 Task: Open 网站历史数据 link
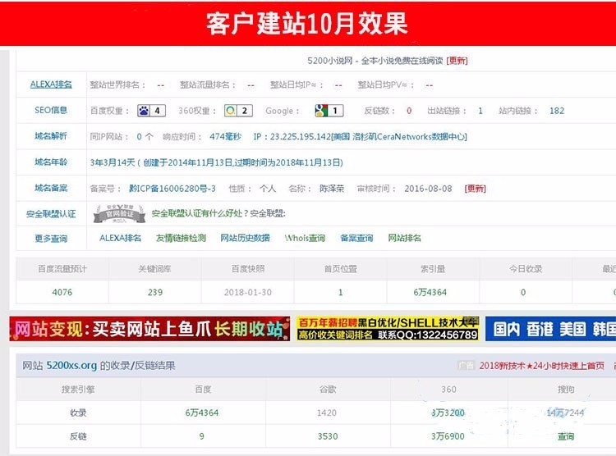point(245,238)
